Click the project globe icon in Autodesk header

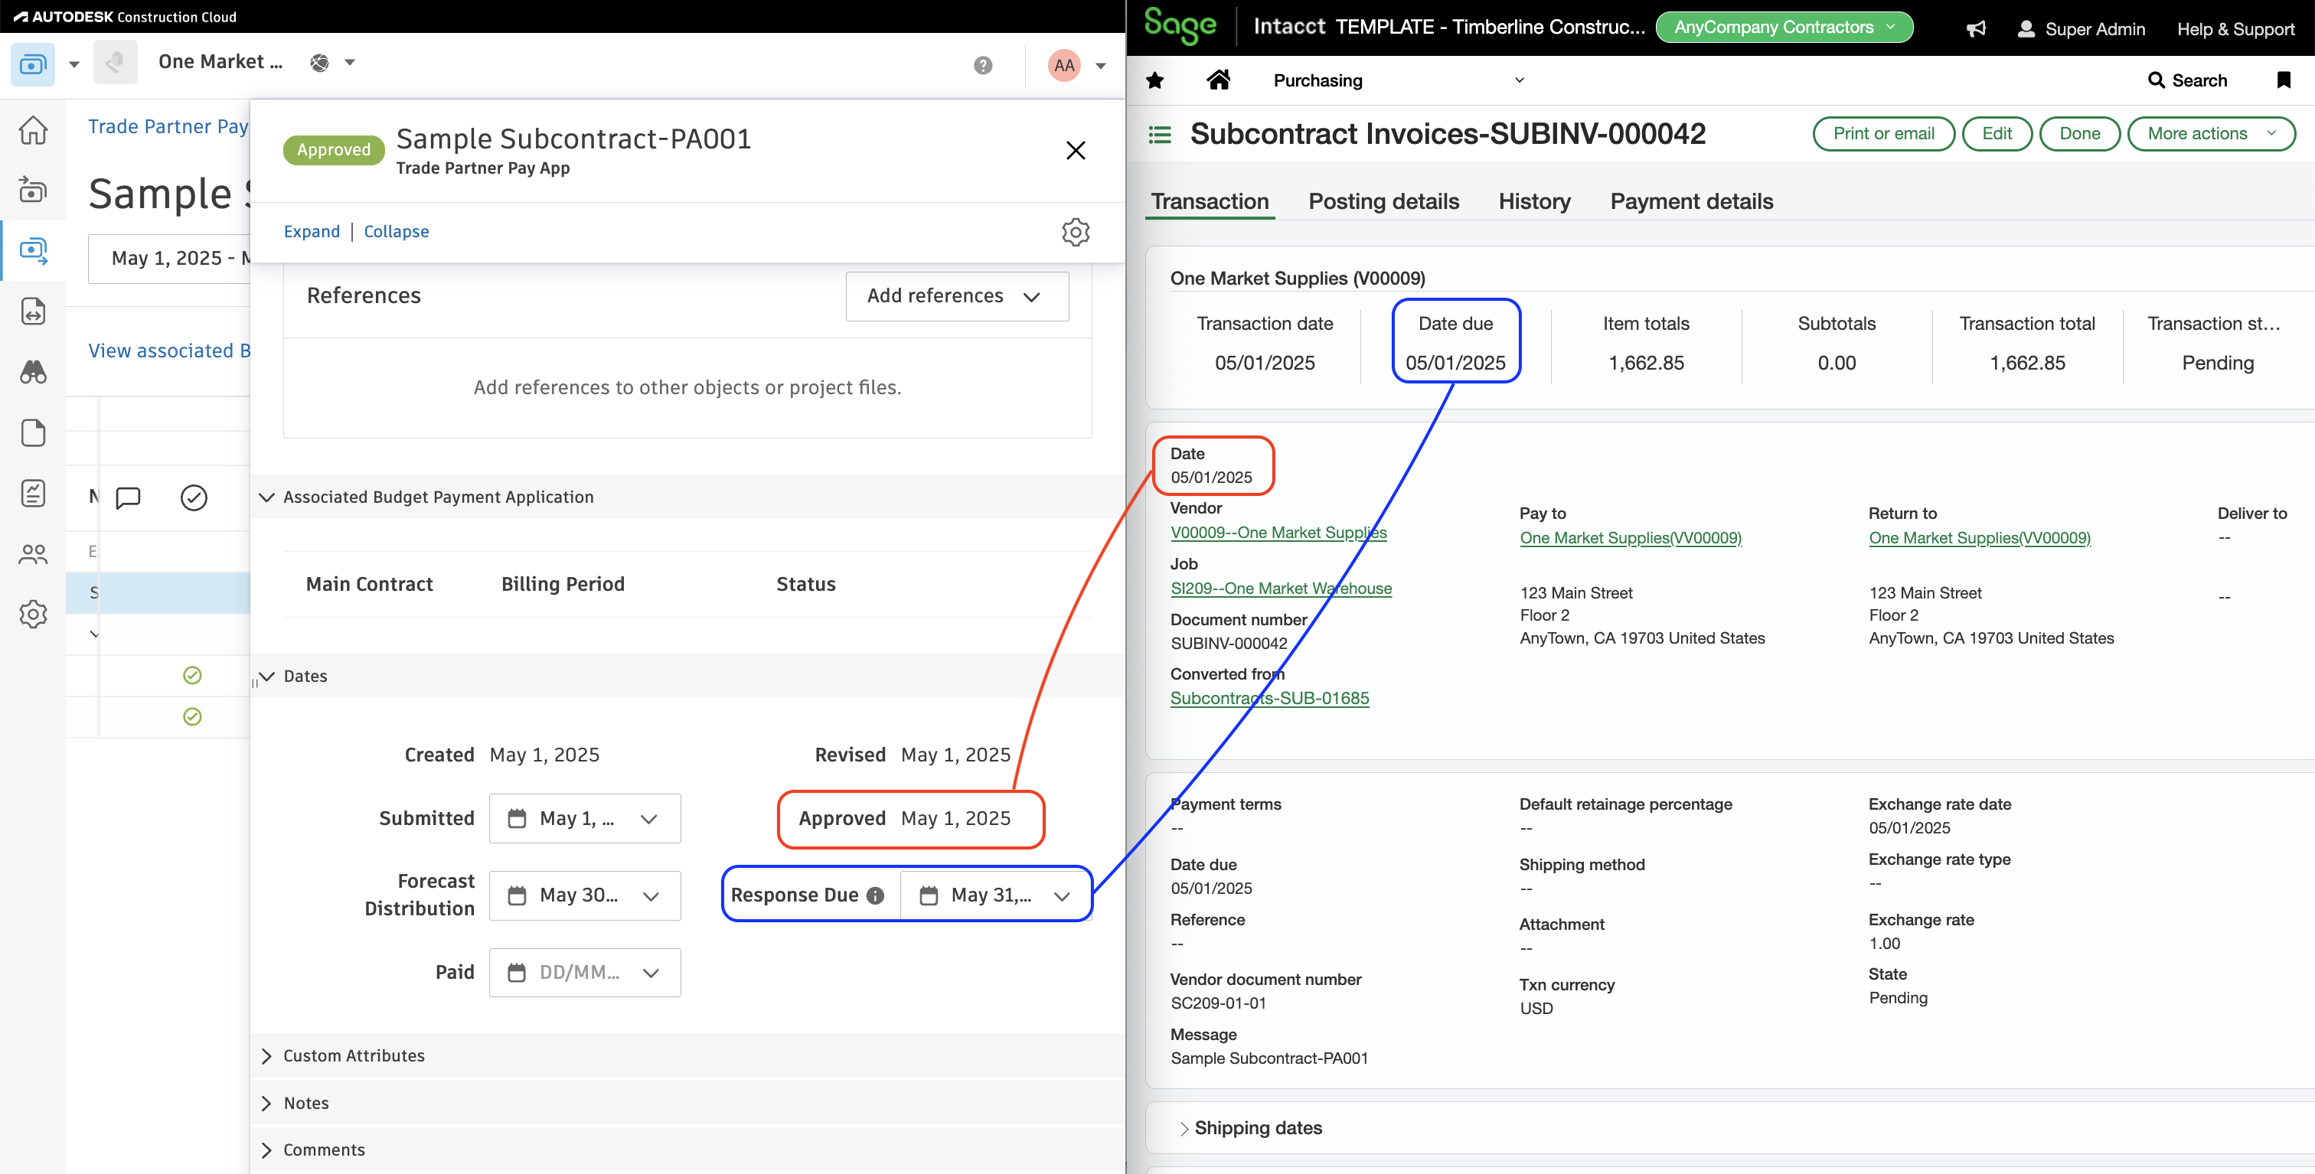[319, 62]
